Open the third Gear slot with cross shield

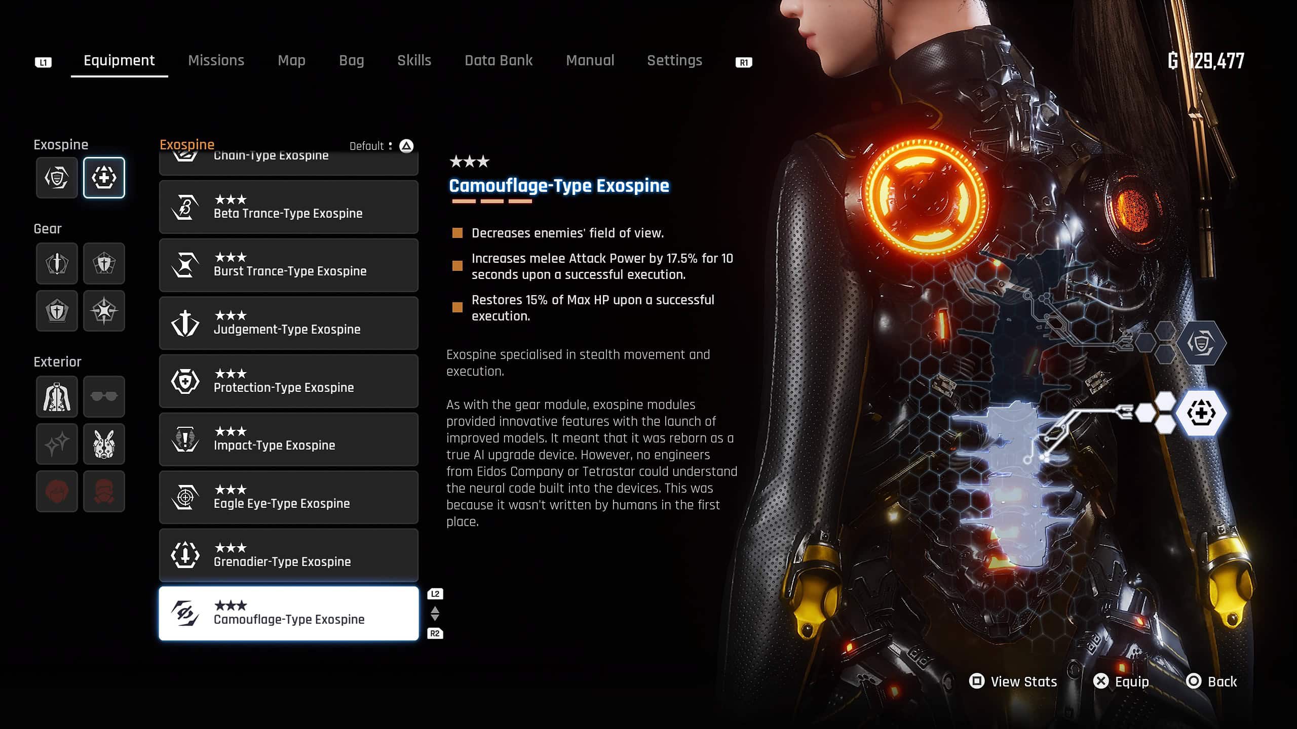pos(57,311)
